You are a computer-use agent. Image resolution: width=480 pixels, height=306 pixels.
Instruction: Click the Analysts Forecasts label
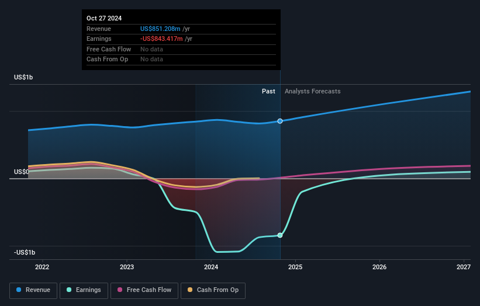(x=313, y=92)
